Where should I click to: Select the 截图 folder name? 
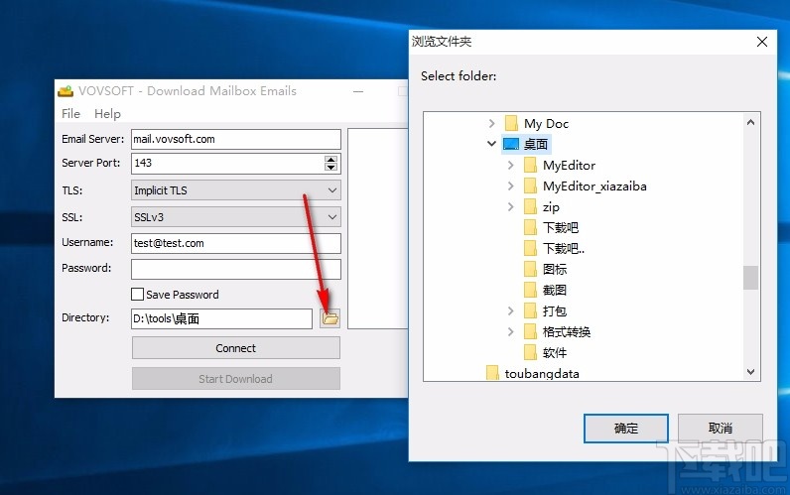click(555, 290)
